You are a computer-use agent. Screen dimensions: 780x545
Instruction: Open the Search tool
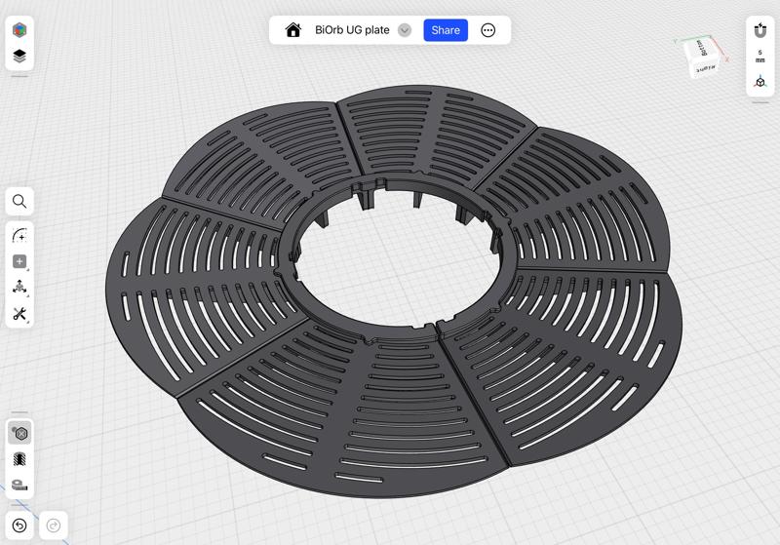click(19, 202)
